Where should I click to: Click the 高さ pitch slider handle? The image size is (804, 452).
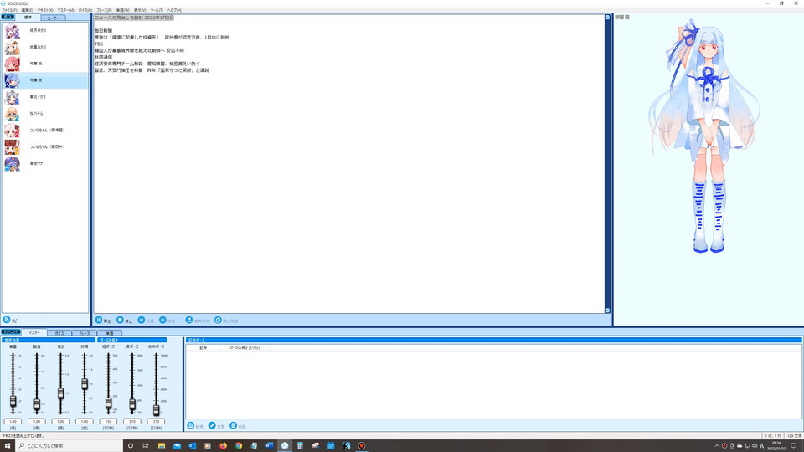pos(60,393)
